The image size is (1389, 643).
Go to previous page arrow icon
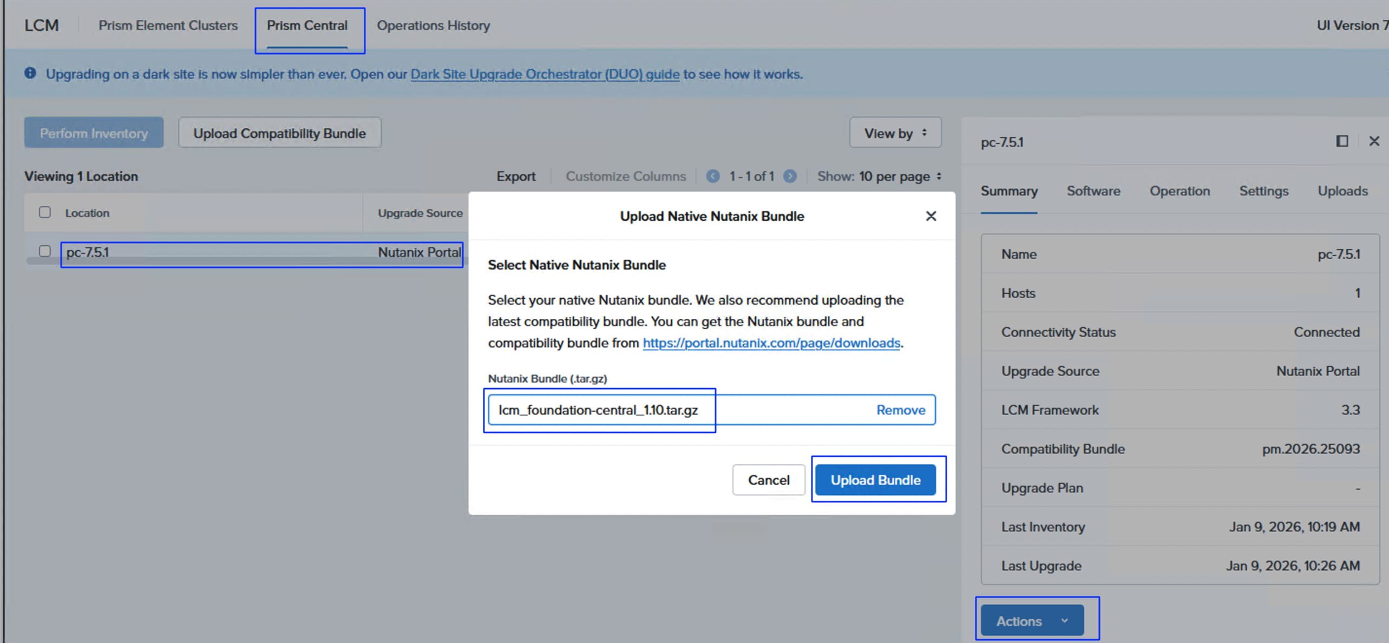(712, 176)
